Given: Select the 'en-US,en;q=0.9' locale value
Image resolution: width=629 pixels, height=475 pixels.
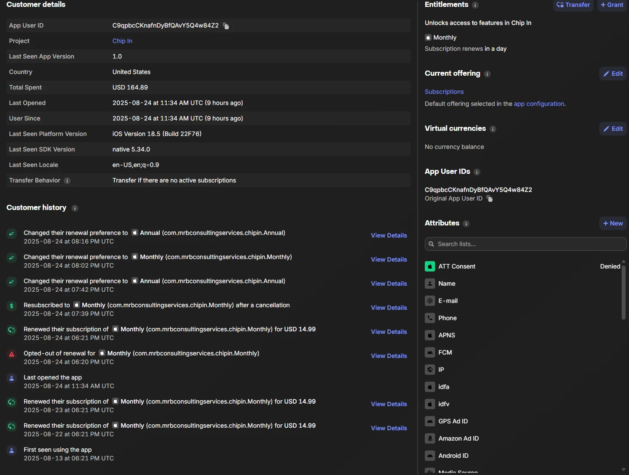Looking at the screenshot, I should (136, 165).
